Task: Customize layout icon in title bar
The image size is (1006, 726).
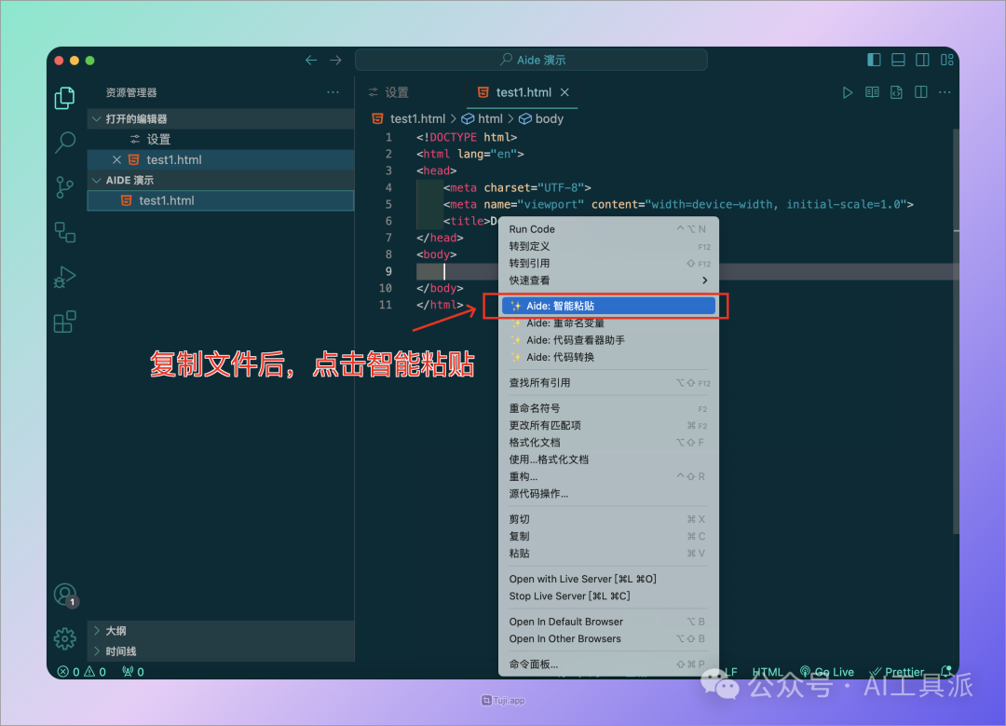Action: (x=947, y=60)
